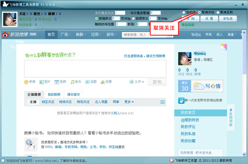
Task: Click the first-post medal badge icon
Action: click(x=181, y=100)
